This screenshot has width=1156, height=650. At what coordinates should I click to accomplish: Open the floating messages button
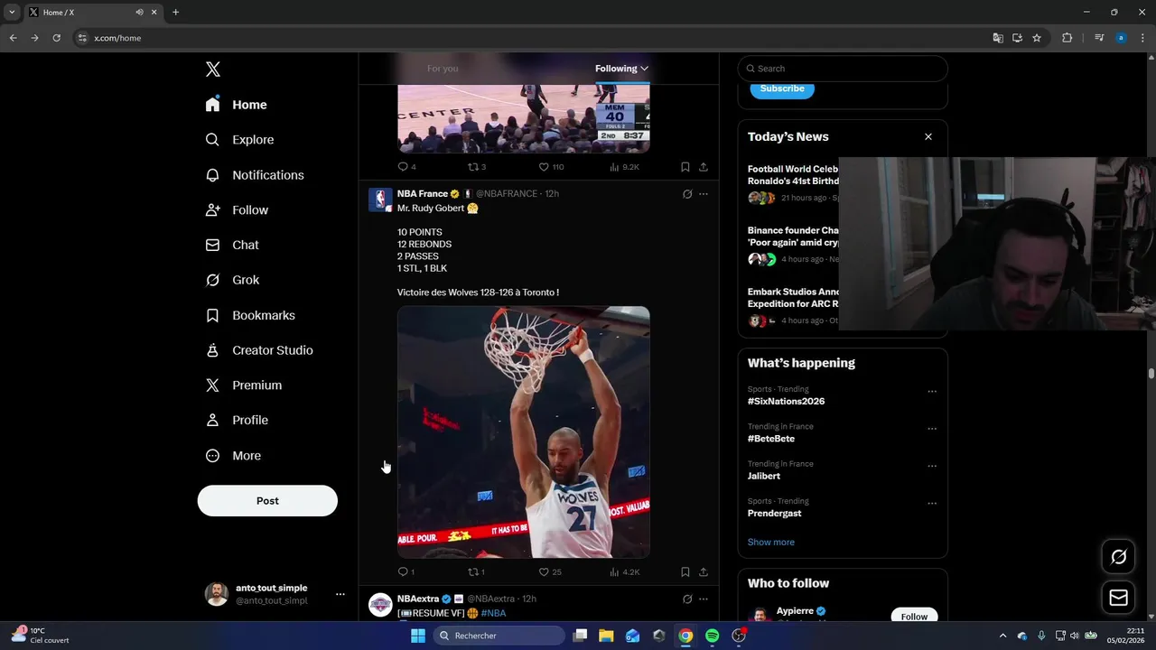pyautogui.click(x=1119, y=598)
